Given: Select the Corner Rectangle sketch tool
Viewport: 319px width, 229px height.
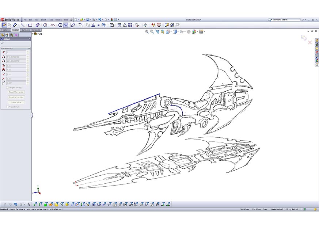Looking at the screenshot, I should pyautogui.click(x=30, y=25).
